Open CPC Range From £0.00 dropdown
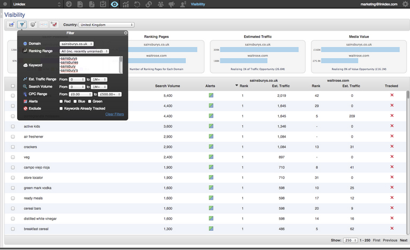 [80, 94]
